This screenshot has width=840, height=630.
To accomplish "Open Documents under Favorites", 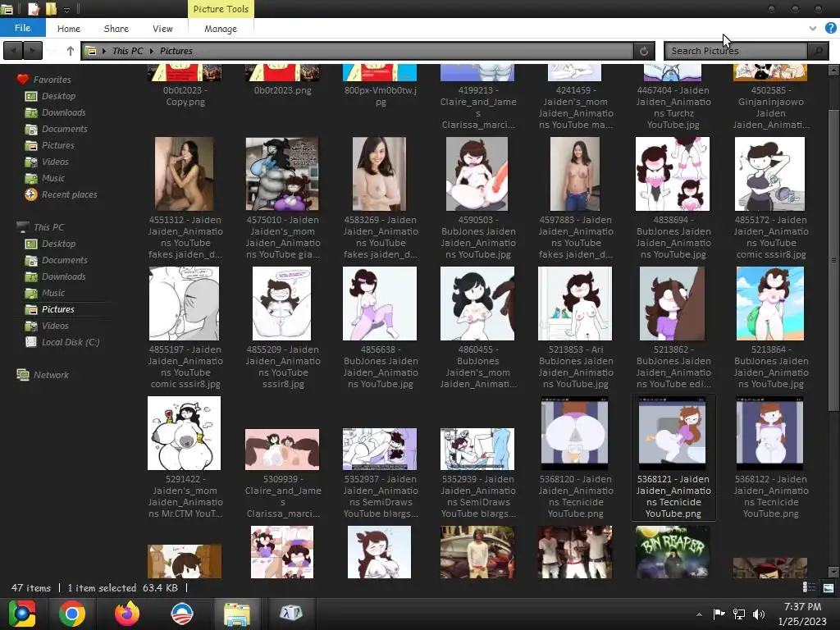I will coord(64,129).
